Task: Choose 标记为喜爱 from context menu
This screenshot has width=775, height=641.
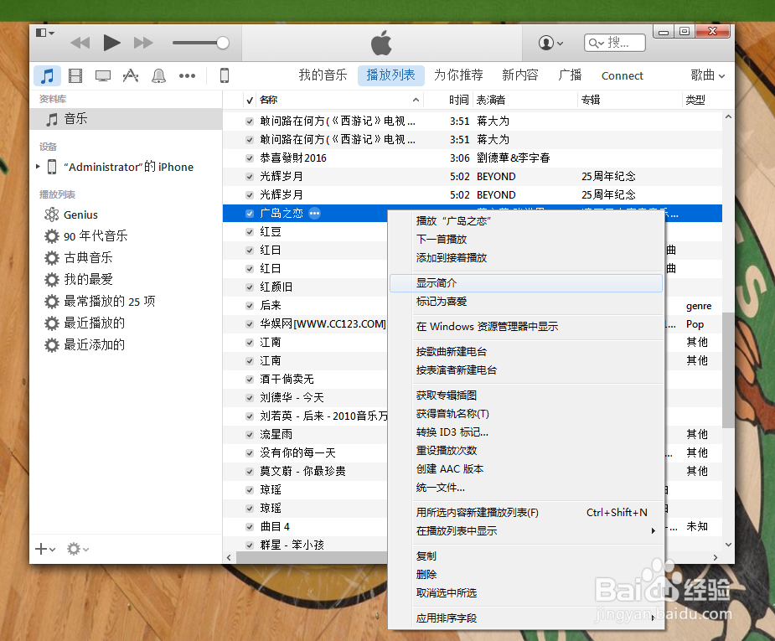Action: coord(526,302)
